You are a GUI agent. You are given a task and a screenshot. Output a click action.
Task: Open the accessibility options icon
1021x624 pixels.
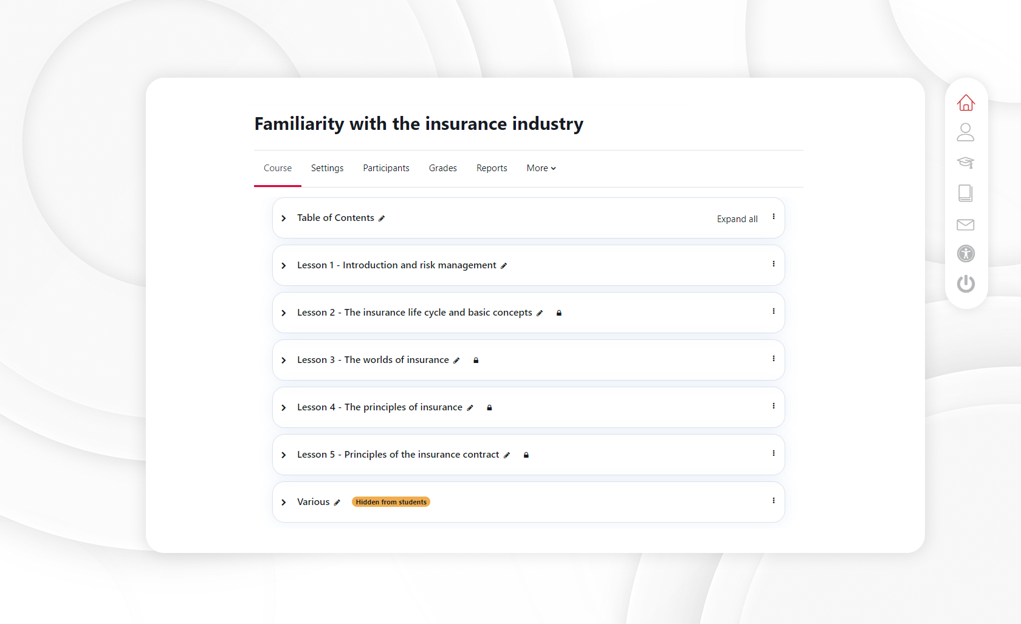[x=966, y=254]
